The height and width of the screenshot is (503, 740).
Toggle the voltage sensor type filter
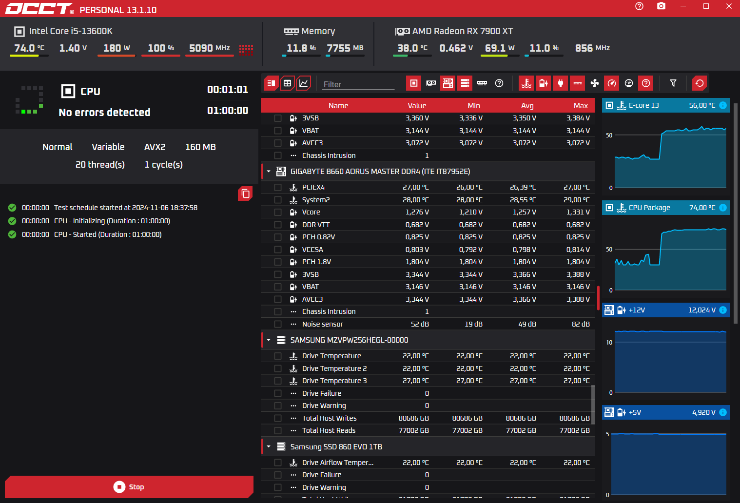click(x=543, y=83)
